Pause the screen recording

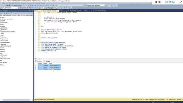coord(156,2)
